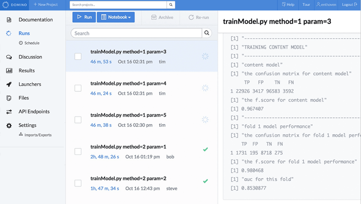Expand the Schedule item under Runs
The image size is (361, 204).
(32, 43)
